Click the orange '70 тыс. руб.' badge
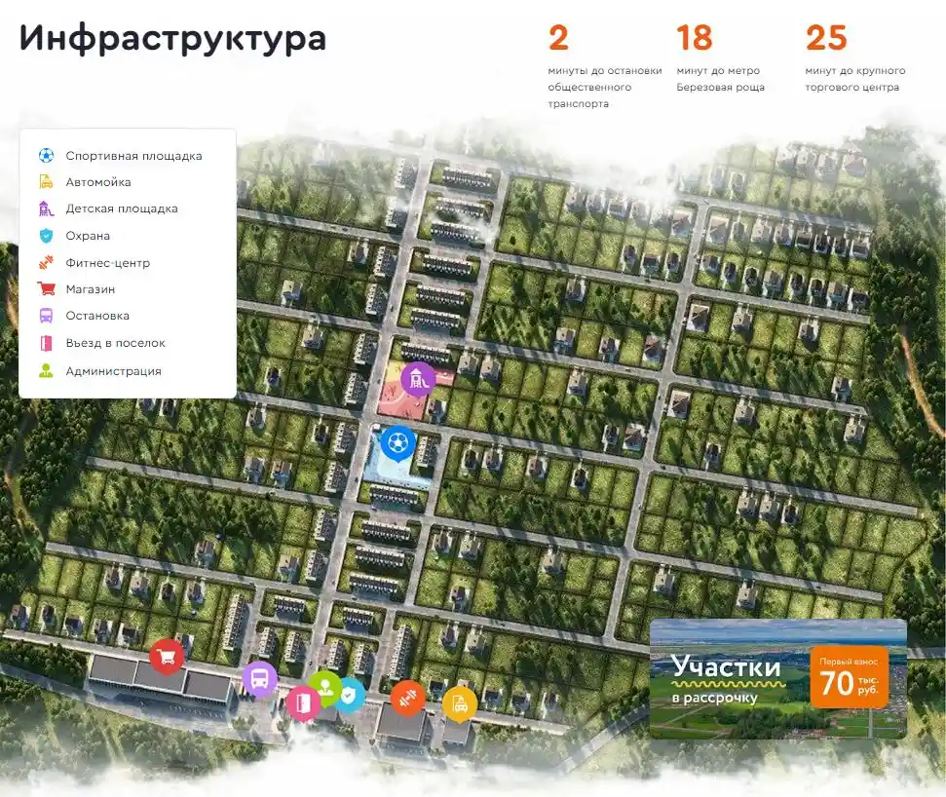 click(849, 677)
